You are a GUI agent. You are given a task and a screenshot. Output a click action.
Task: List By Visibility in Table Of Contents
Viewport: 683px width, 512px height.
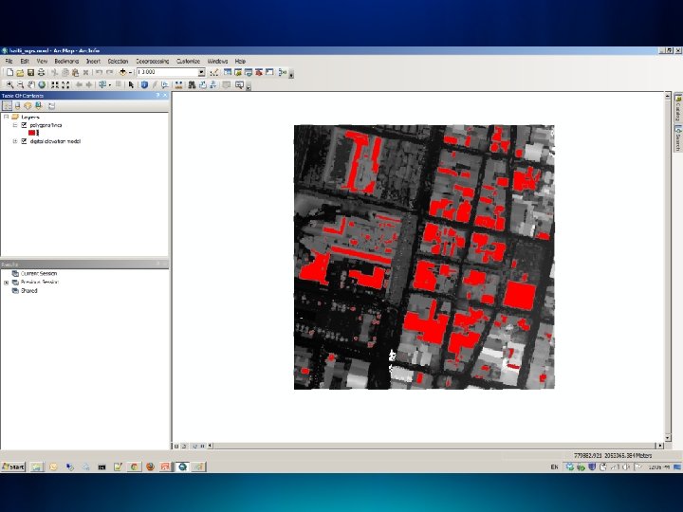pyautogui.click(x=28, y=106)
